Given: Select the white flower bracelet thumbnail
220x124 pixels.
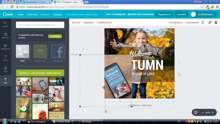Looking at the screenshot, I should coord(24,108).
